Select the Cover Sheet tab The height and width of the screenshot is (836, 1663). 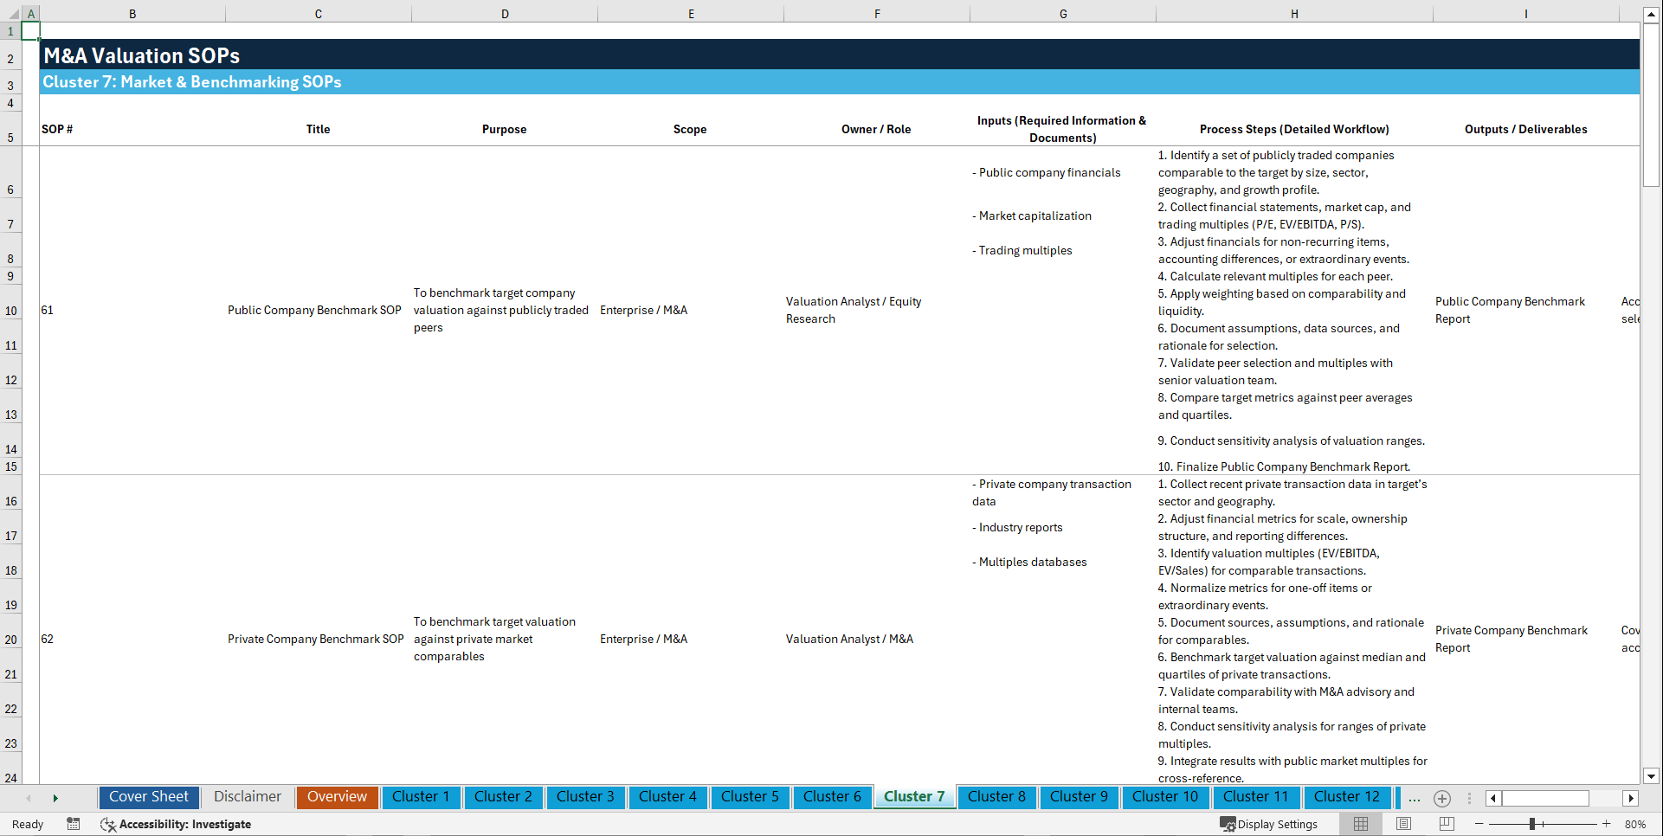pos(148,797)
